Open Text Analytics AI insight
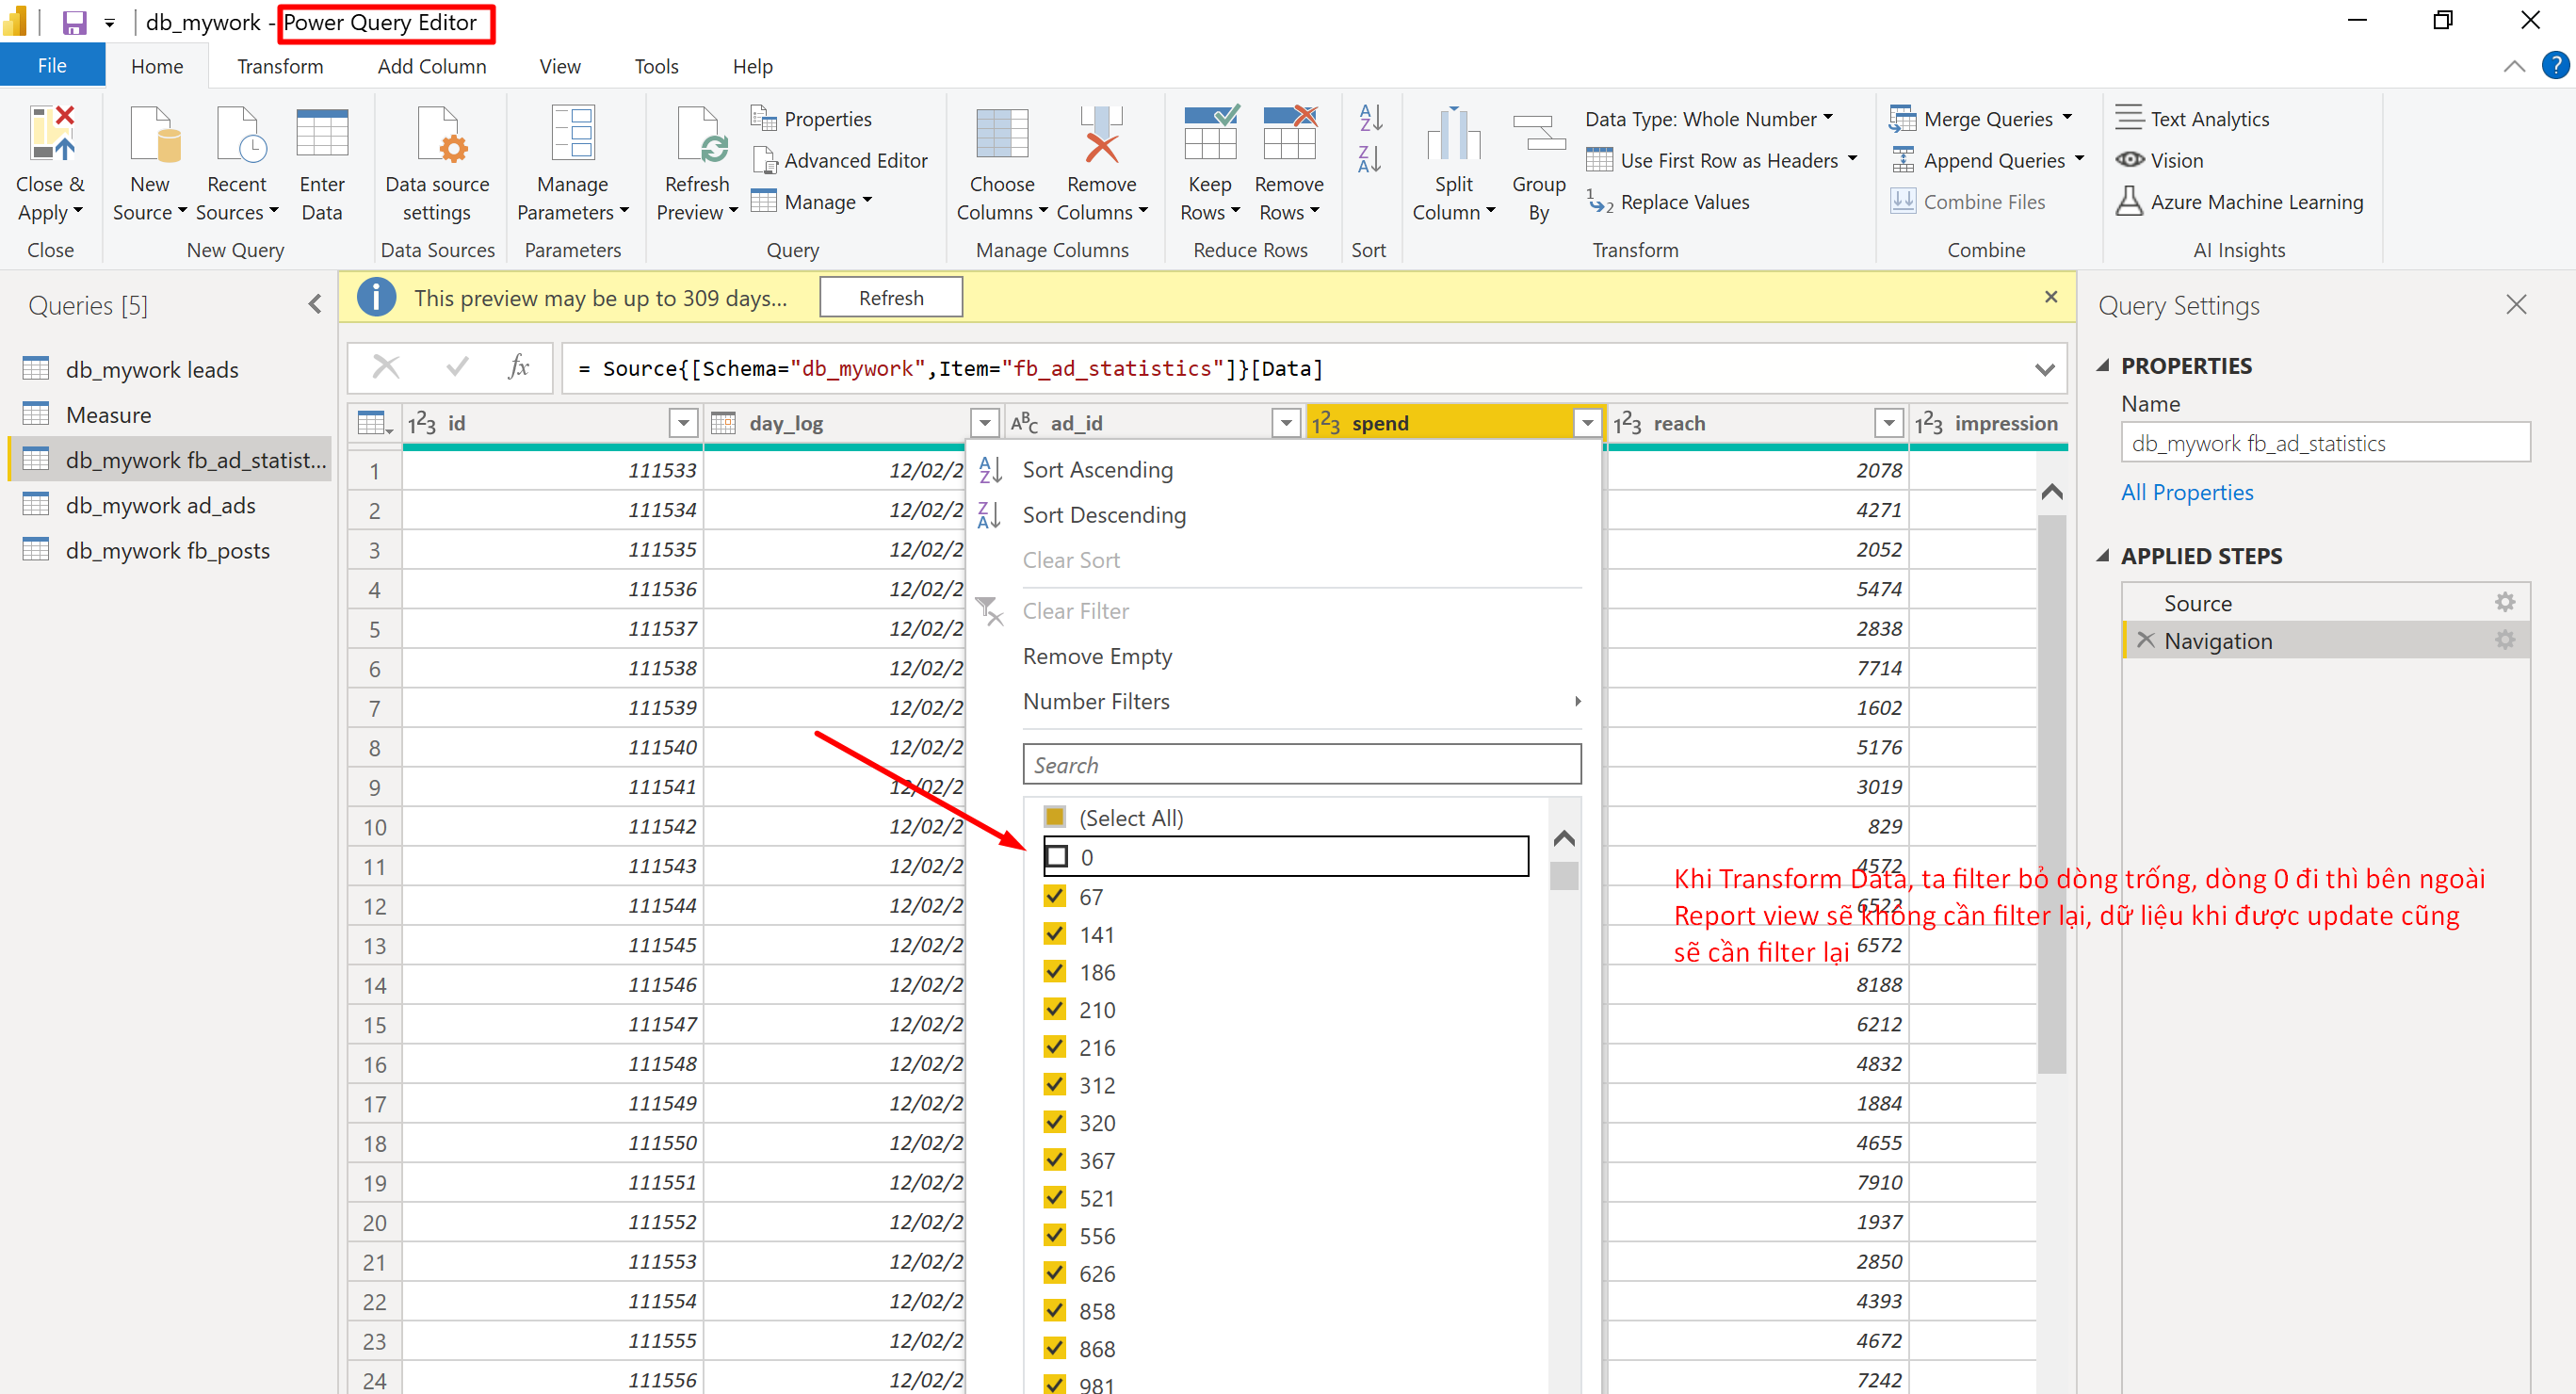The image size is (2576, 1394). (2192, 119)
